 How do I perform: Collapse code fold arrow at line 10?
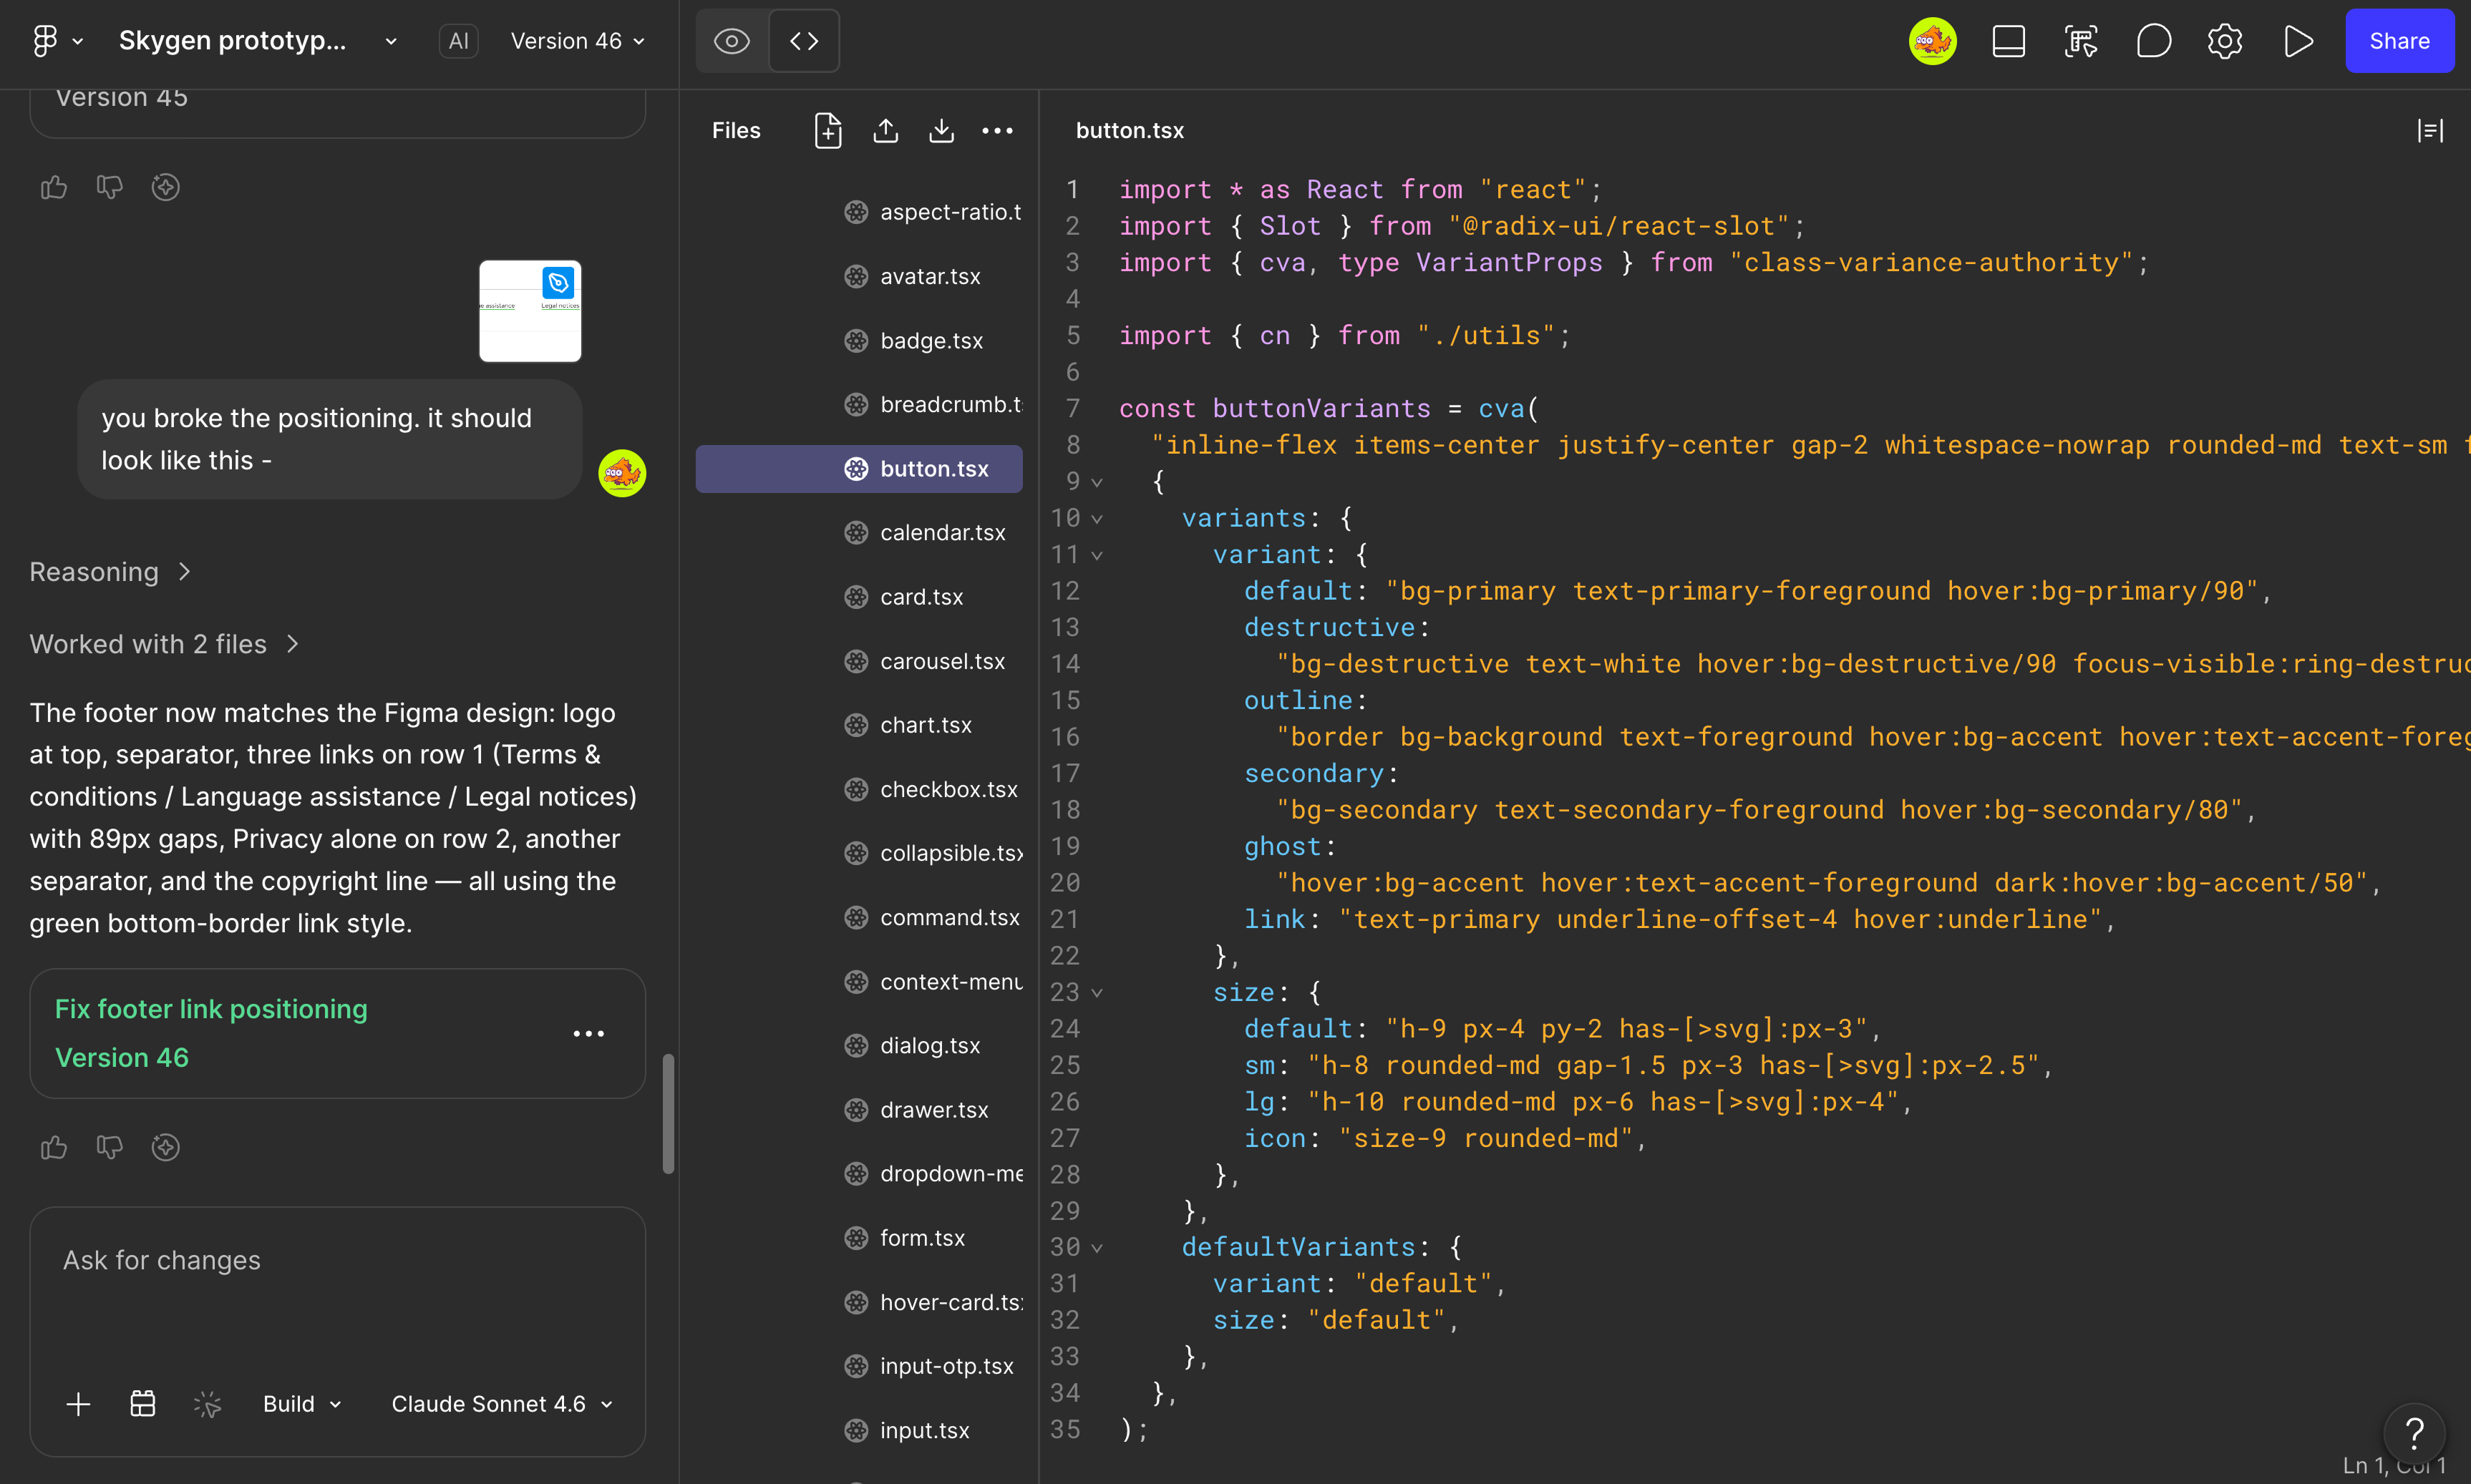[x=1097, y=519]
